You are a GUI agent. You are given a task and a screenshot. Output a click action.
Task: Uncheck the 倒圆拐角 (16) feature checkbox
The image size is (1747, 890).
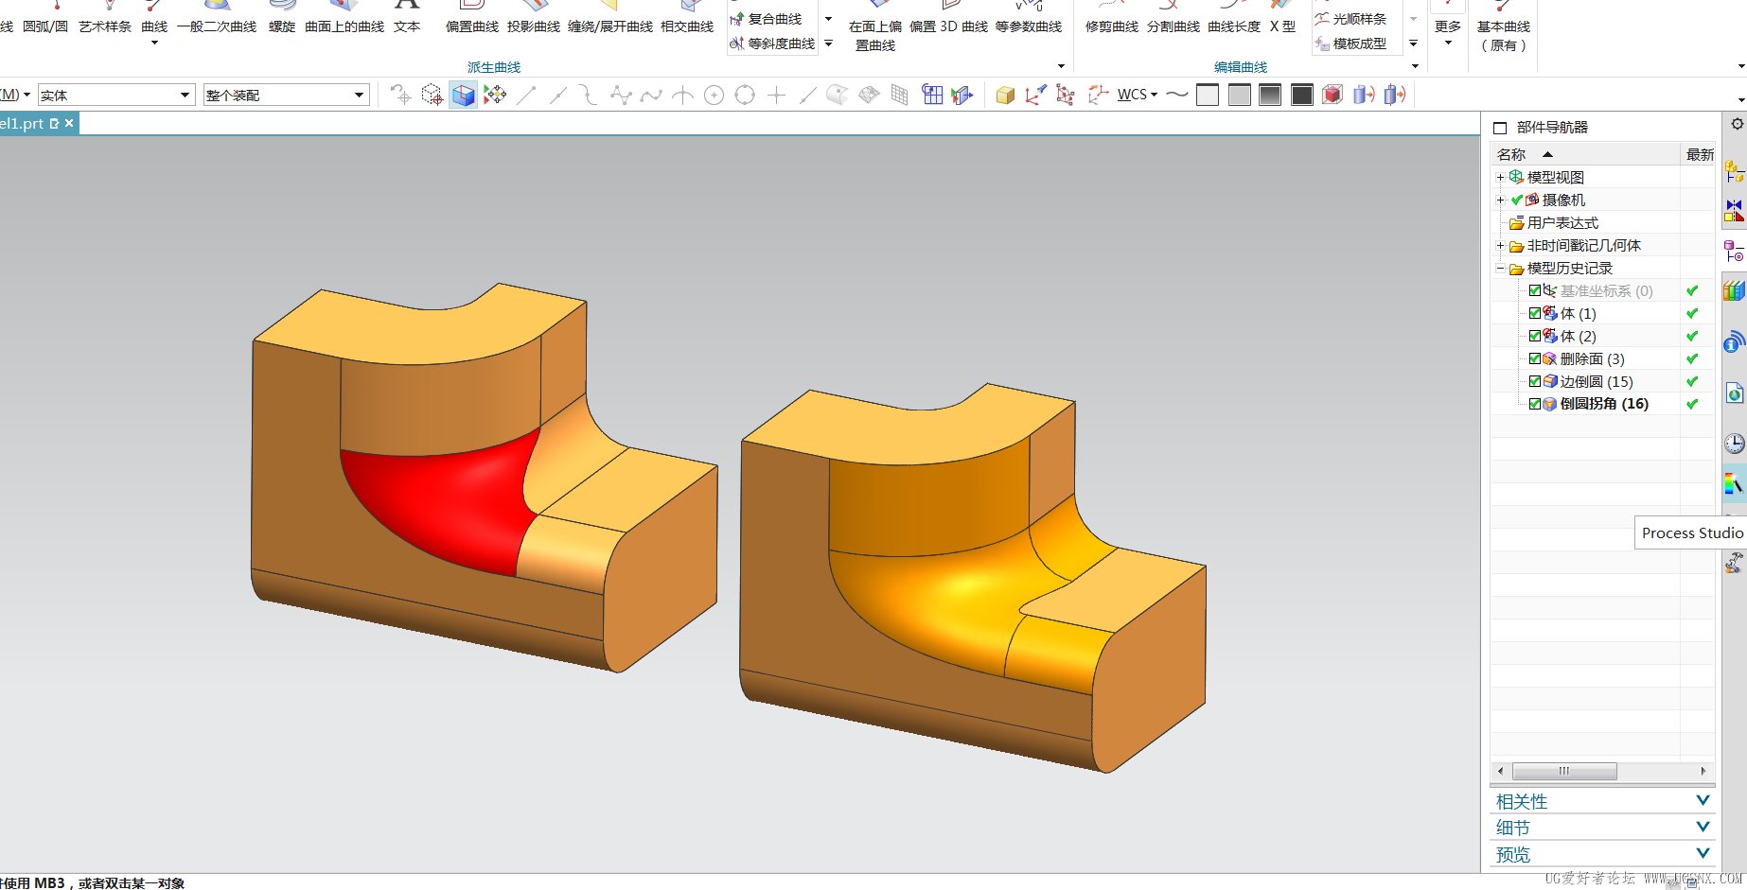[x=1535, y=403]
